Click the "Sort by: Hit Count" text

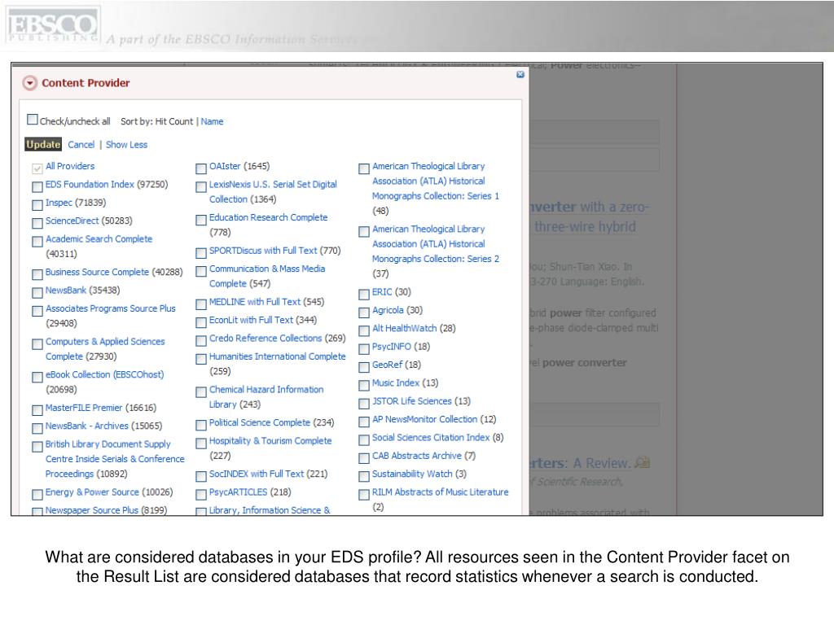(157, 121)
